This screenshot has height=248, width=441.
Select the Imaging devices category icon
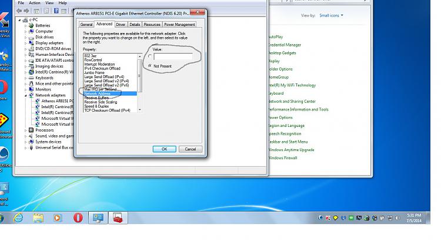31,66
